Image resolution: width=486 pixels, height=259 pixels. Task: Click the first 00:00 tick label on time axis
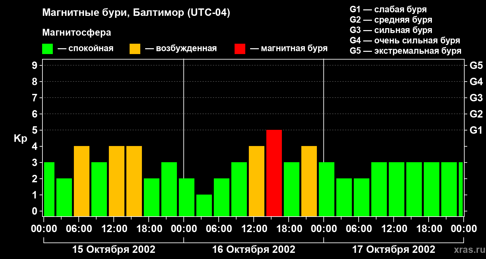44,229
